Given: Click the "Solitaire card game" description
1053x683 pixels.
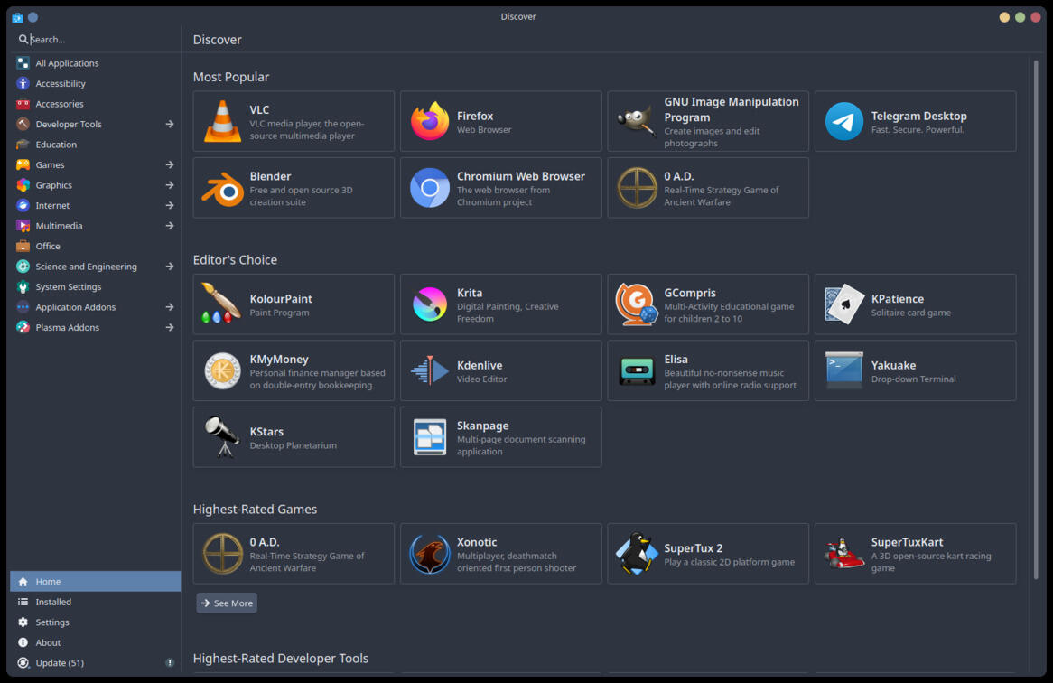Looking at the screenshot, I should point(910,313).
